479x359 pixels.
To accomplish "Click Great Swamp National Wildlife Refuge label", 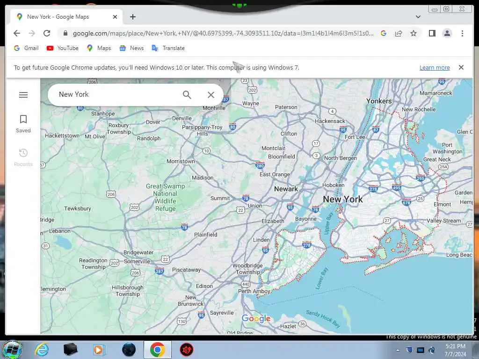I will point(165,198).
